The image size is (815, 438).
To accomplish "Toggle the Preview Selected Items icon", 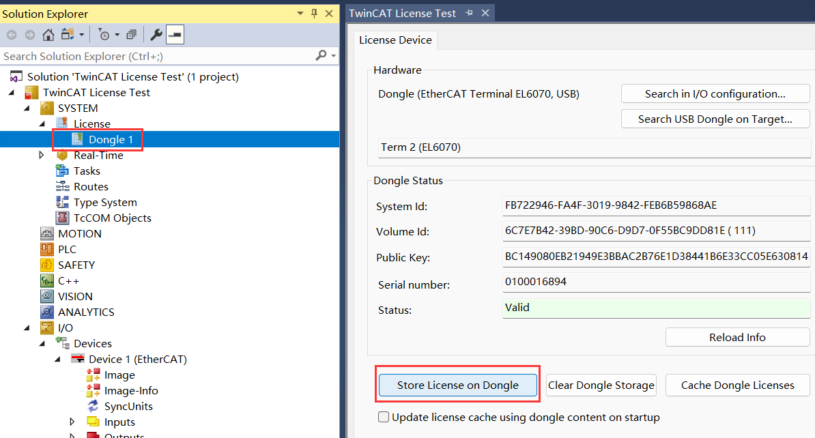I will tap(175, 35).
